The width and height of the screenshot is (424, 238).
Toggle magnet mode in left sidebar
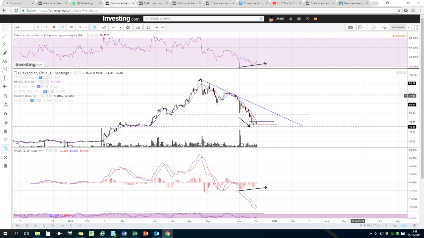pos(5,114)
